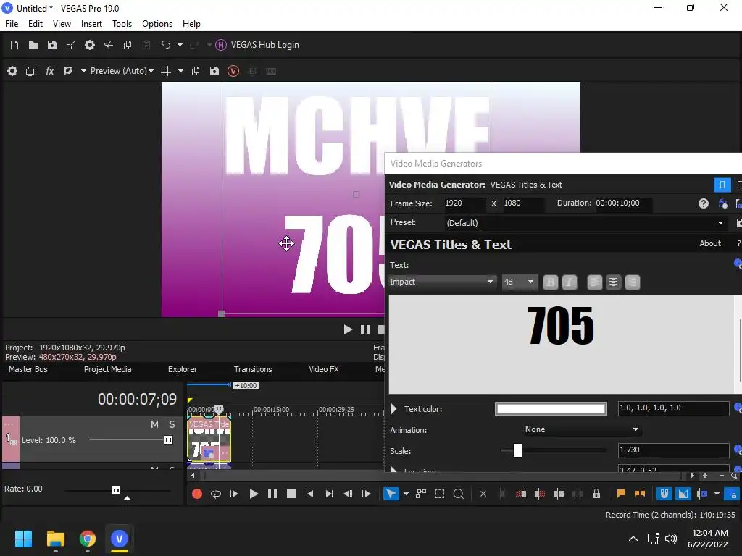Open the Help menu

pyautogui.click(x=191, y=24)
